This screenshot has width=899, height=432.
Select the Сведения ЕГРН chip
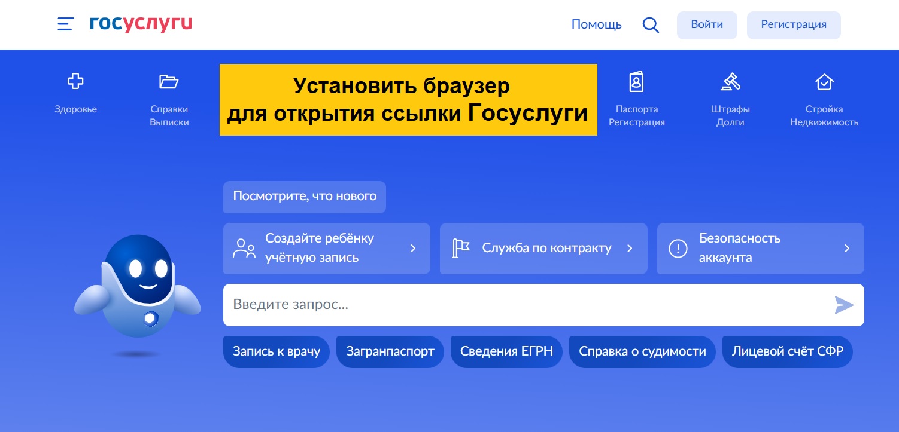click(506, 351)
